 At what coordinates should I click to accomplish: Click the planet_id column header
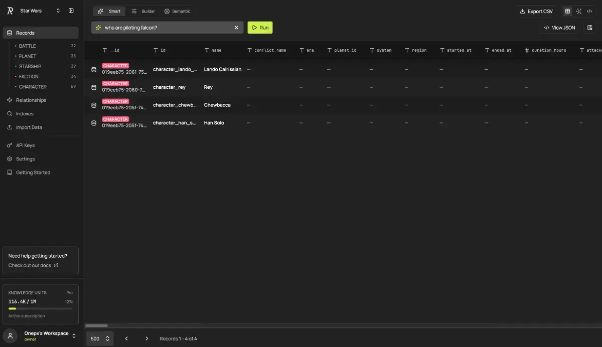point(342,50)
